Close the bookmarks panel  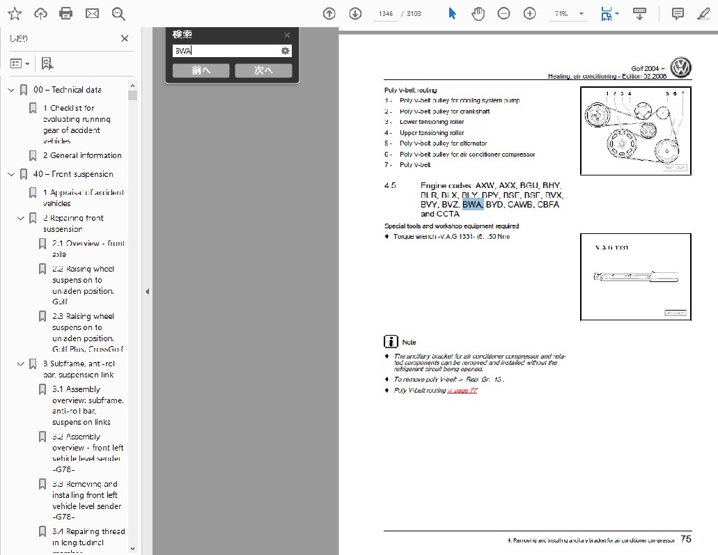[x=125, y=38]
